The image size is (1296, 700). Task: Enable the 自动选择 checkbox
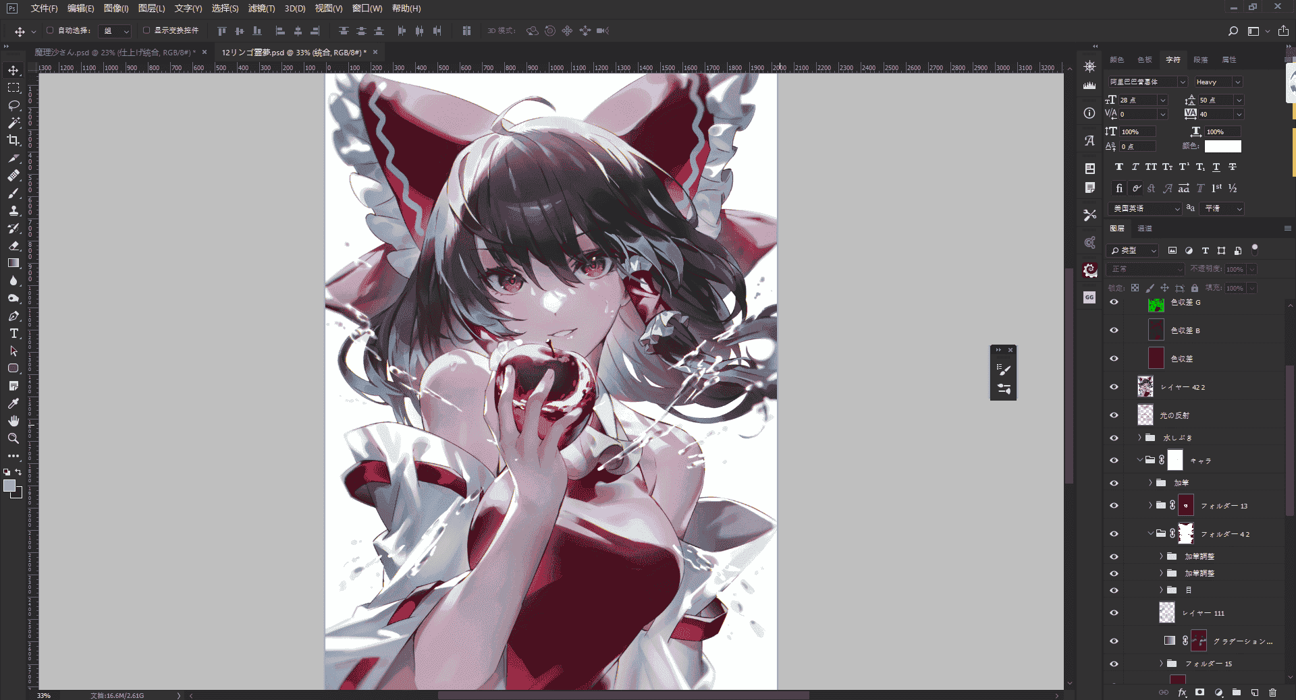point(50,30)
